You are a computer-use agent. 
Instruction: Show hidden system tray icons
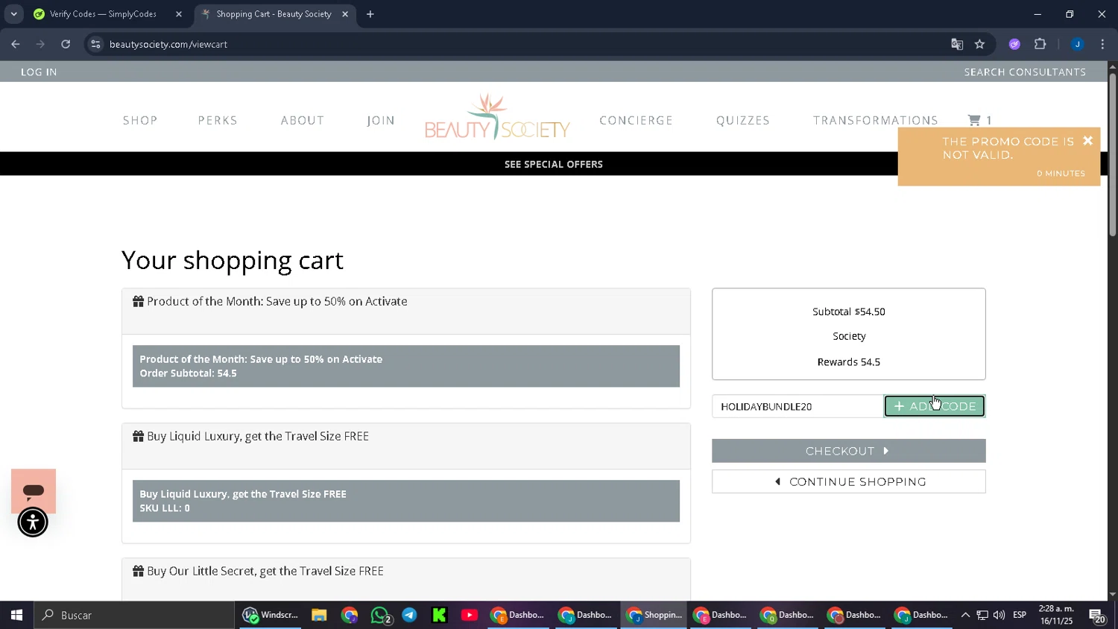[x=965, y=615]
